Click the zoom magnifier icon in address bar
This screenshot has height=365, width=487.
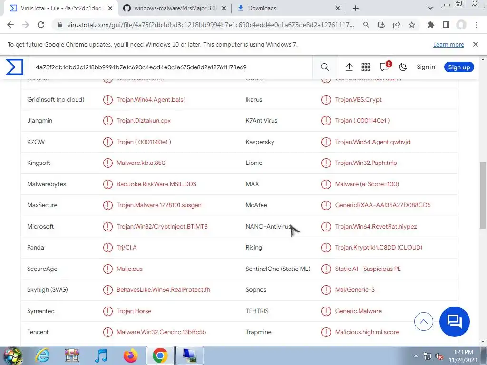(366, 25)
